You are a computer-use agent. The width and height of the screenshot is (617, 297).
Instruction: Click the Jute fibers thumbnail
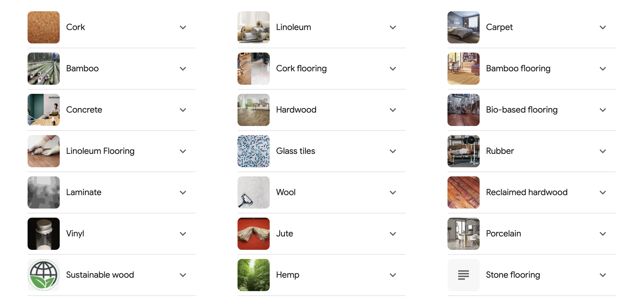coord(253,233)
